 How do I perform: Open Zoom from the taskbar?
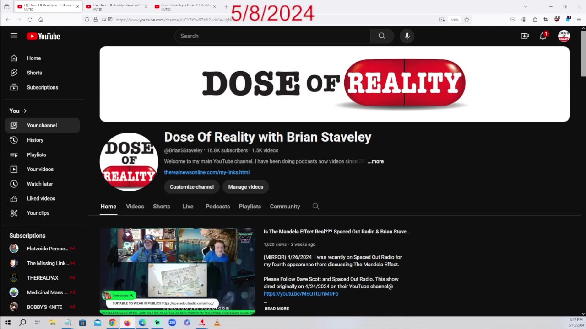click(172, 323)
